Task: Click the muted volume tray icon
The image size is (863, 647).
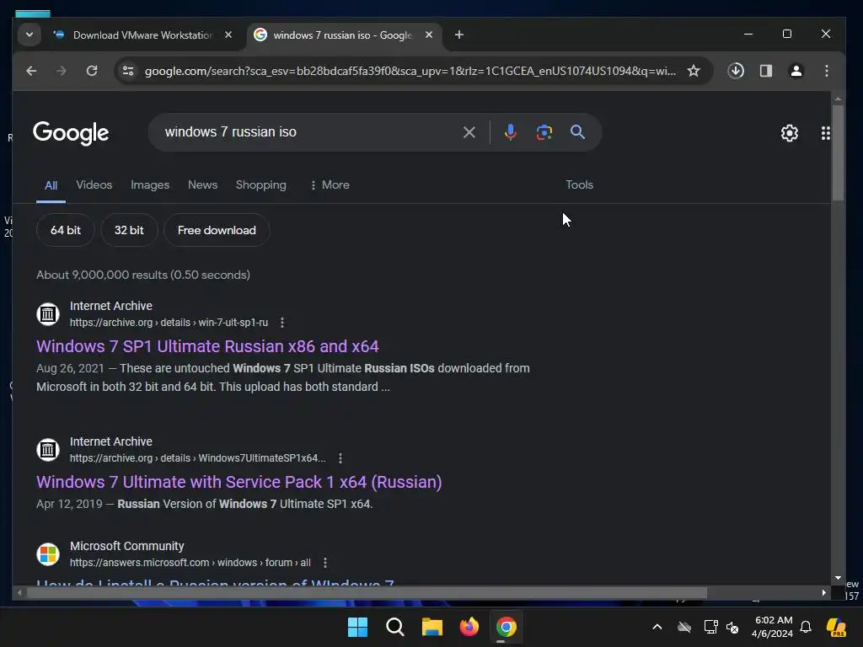Action: (x=732, y=627)
